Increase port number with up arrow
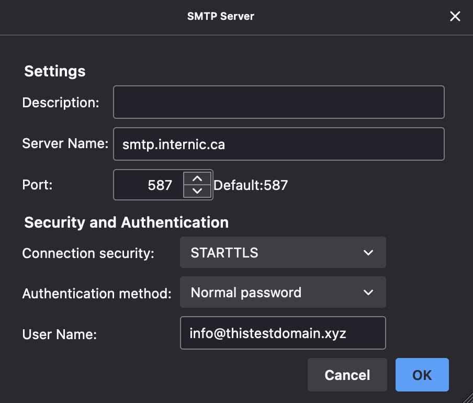The width and height of the screenshot is (473, 403). tap(197, 178)
